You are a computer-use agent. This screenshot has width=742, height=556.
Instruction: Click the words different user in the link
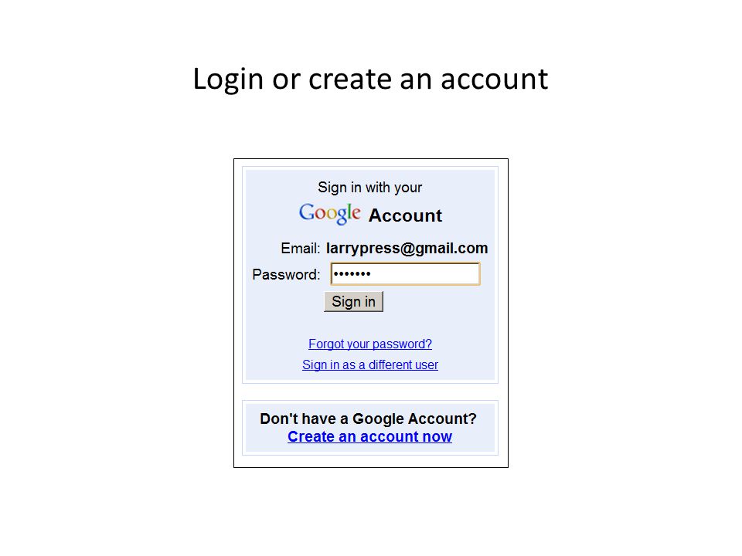[403, 364]
